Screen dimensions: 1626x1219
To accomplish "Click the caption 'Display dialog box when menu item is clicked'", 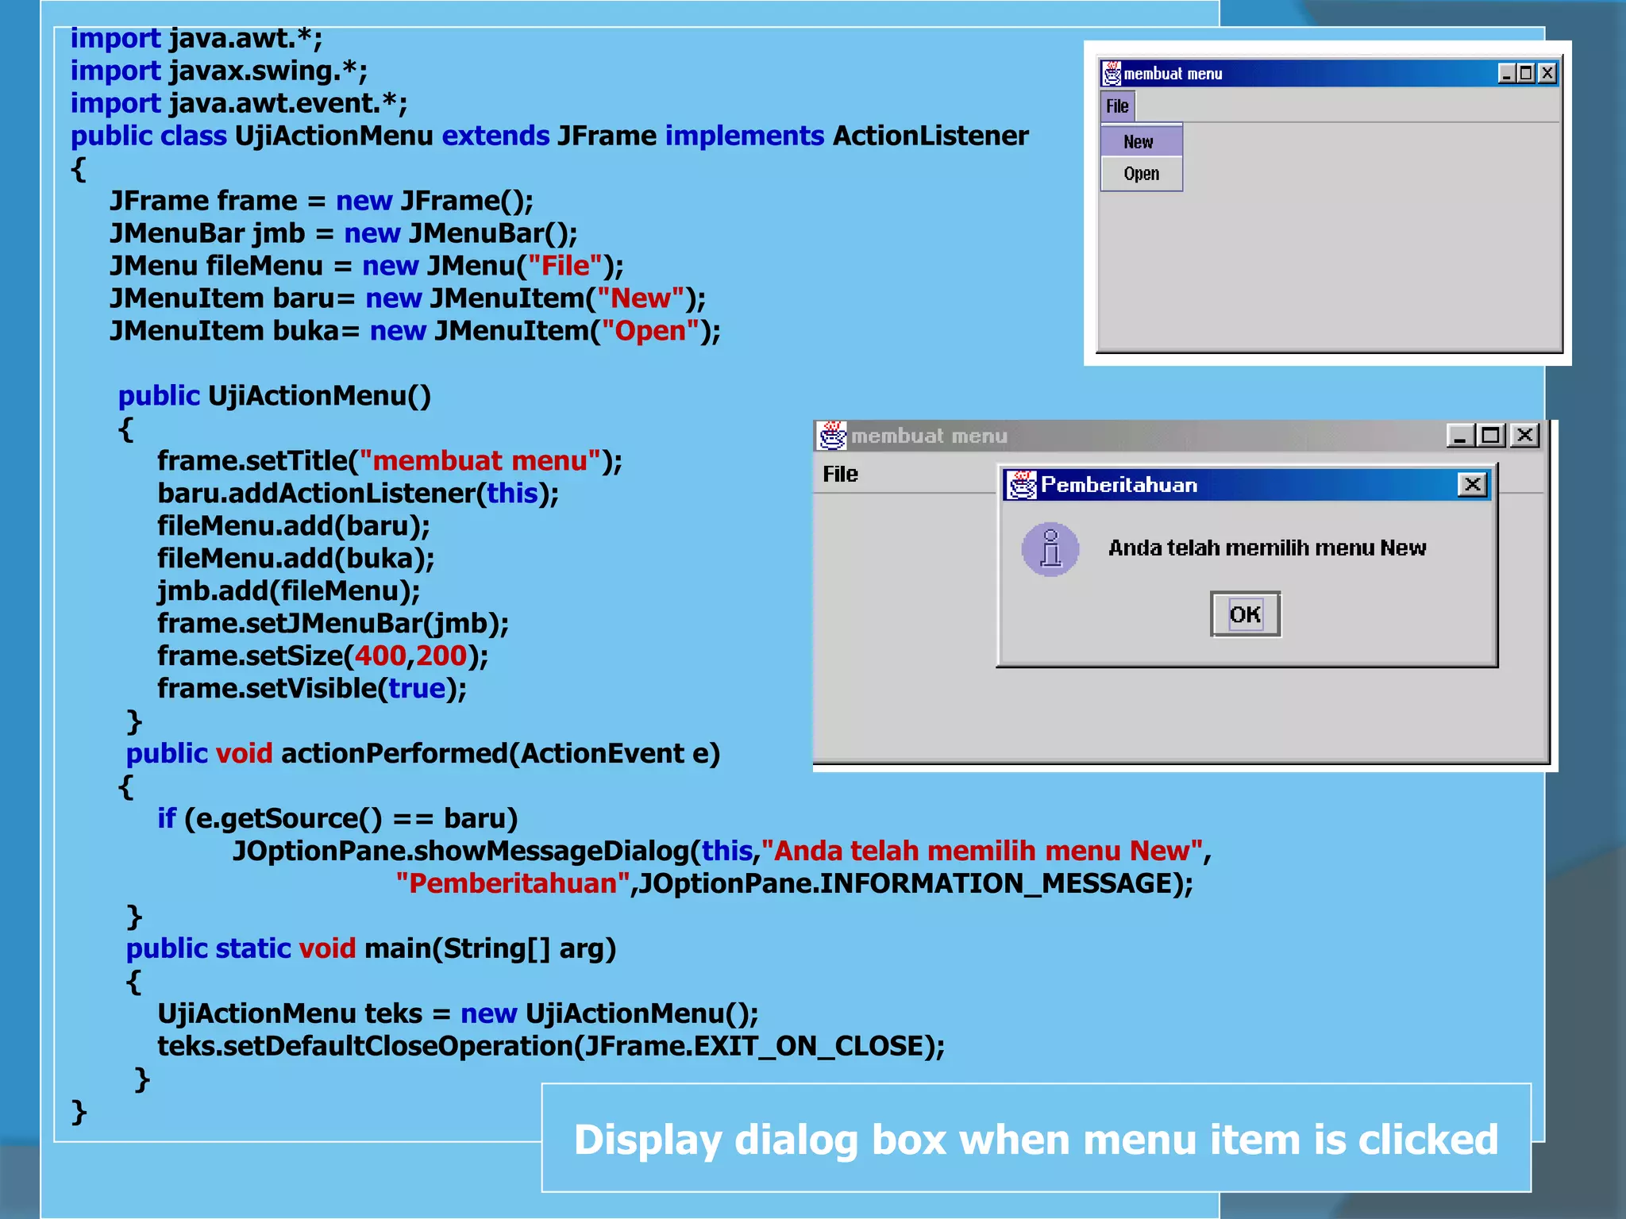I will coord(1036,1140).
